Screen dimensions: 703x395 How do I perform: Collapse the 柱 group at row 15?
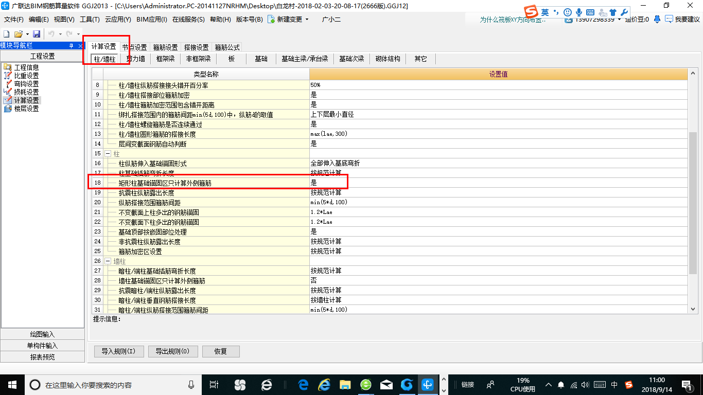(108, 153)
